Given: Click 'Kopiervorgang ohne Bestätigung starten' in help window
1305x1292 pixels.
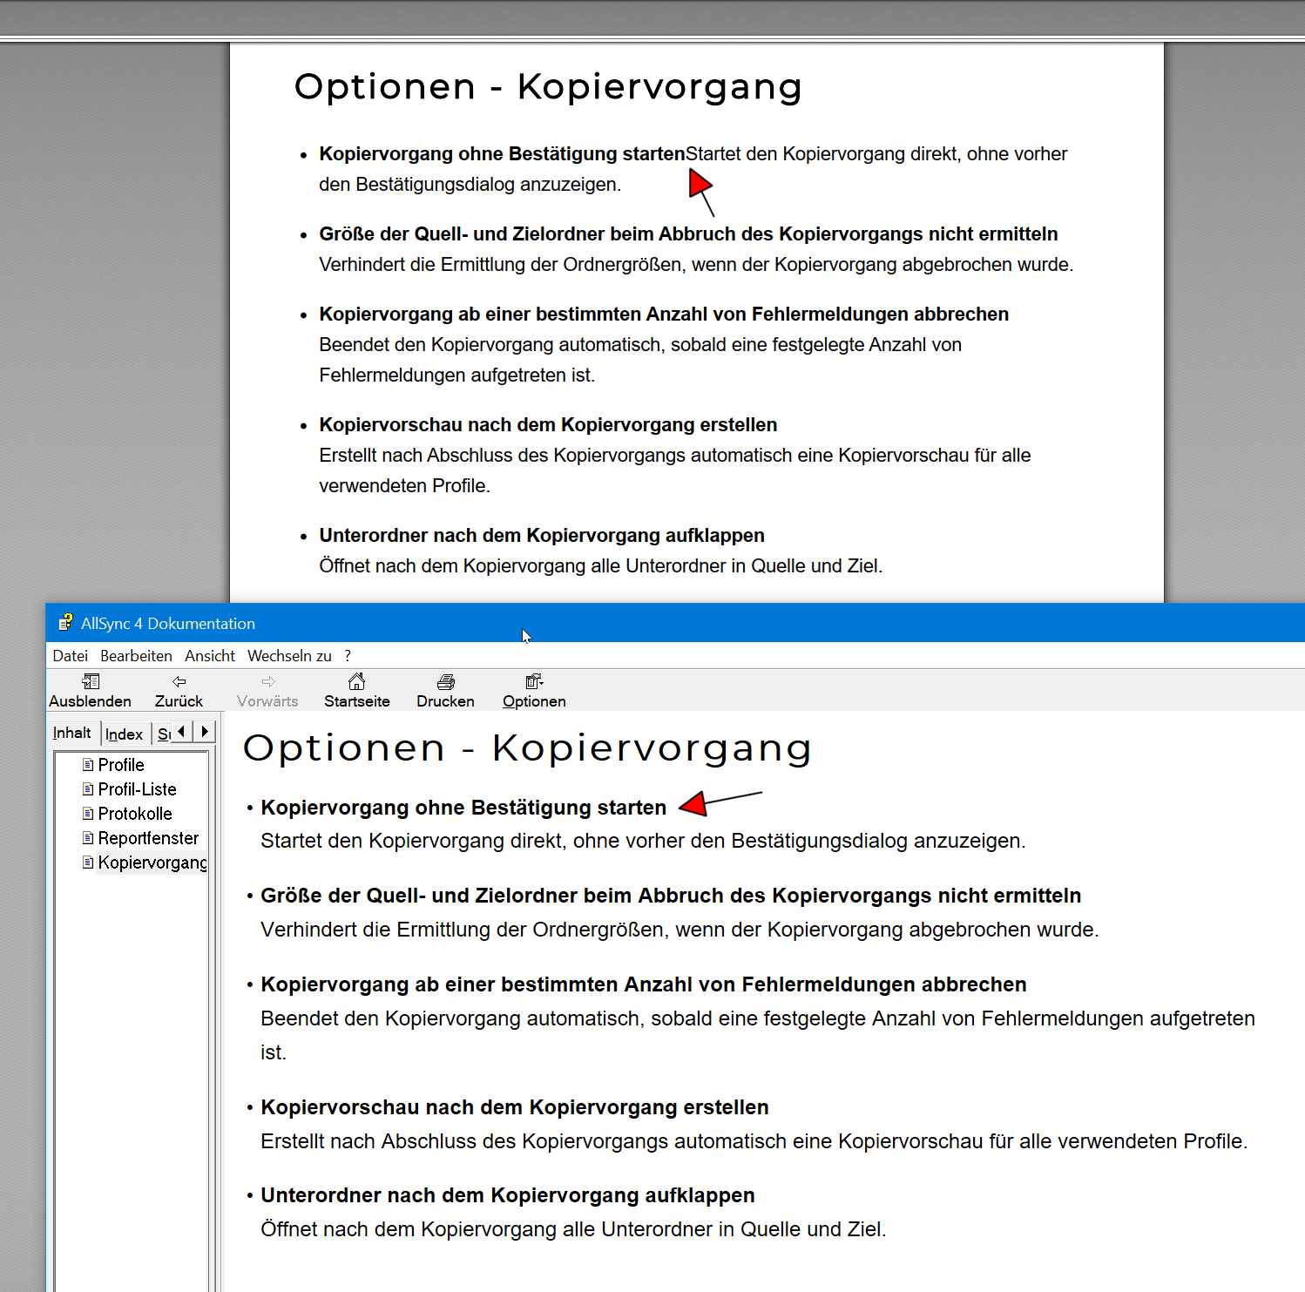Looking at the screenshot, I should pyautogui.click(x=463, y=808).
